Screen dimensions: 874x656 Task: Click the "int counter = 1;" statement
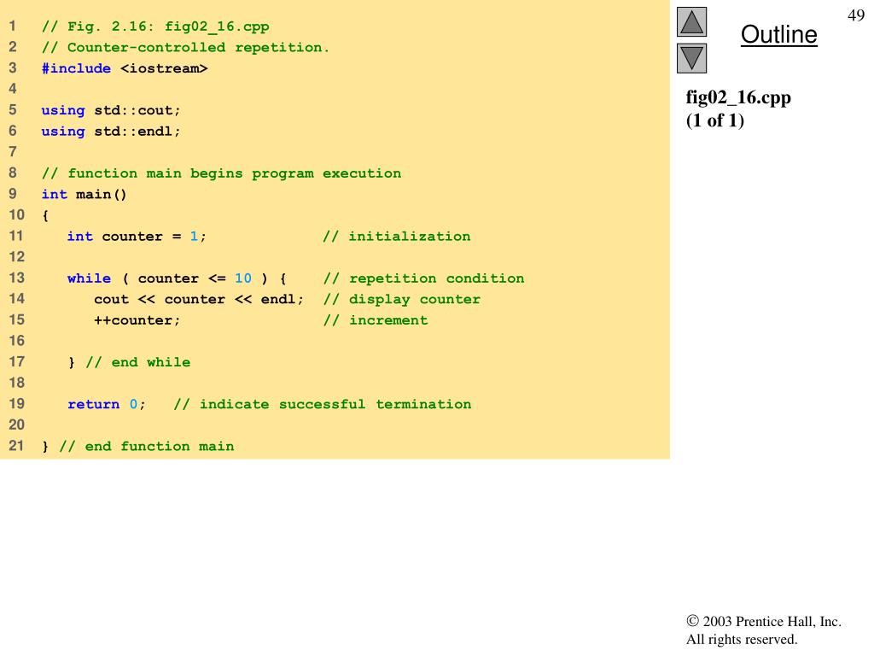137,237
